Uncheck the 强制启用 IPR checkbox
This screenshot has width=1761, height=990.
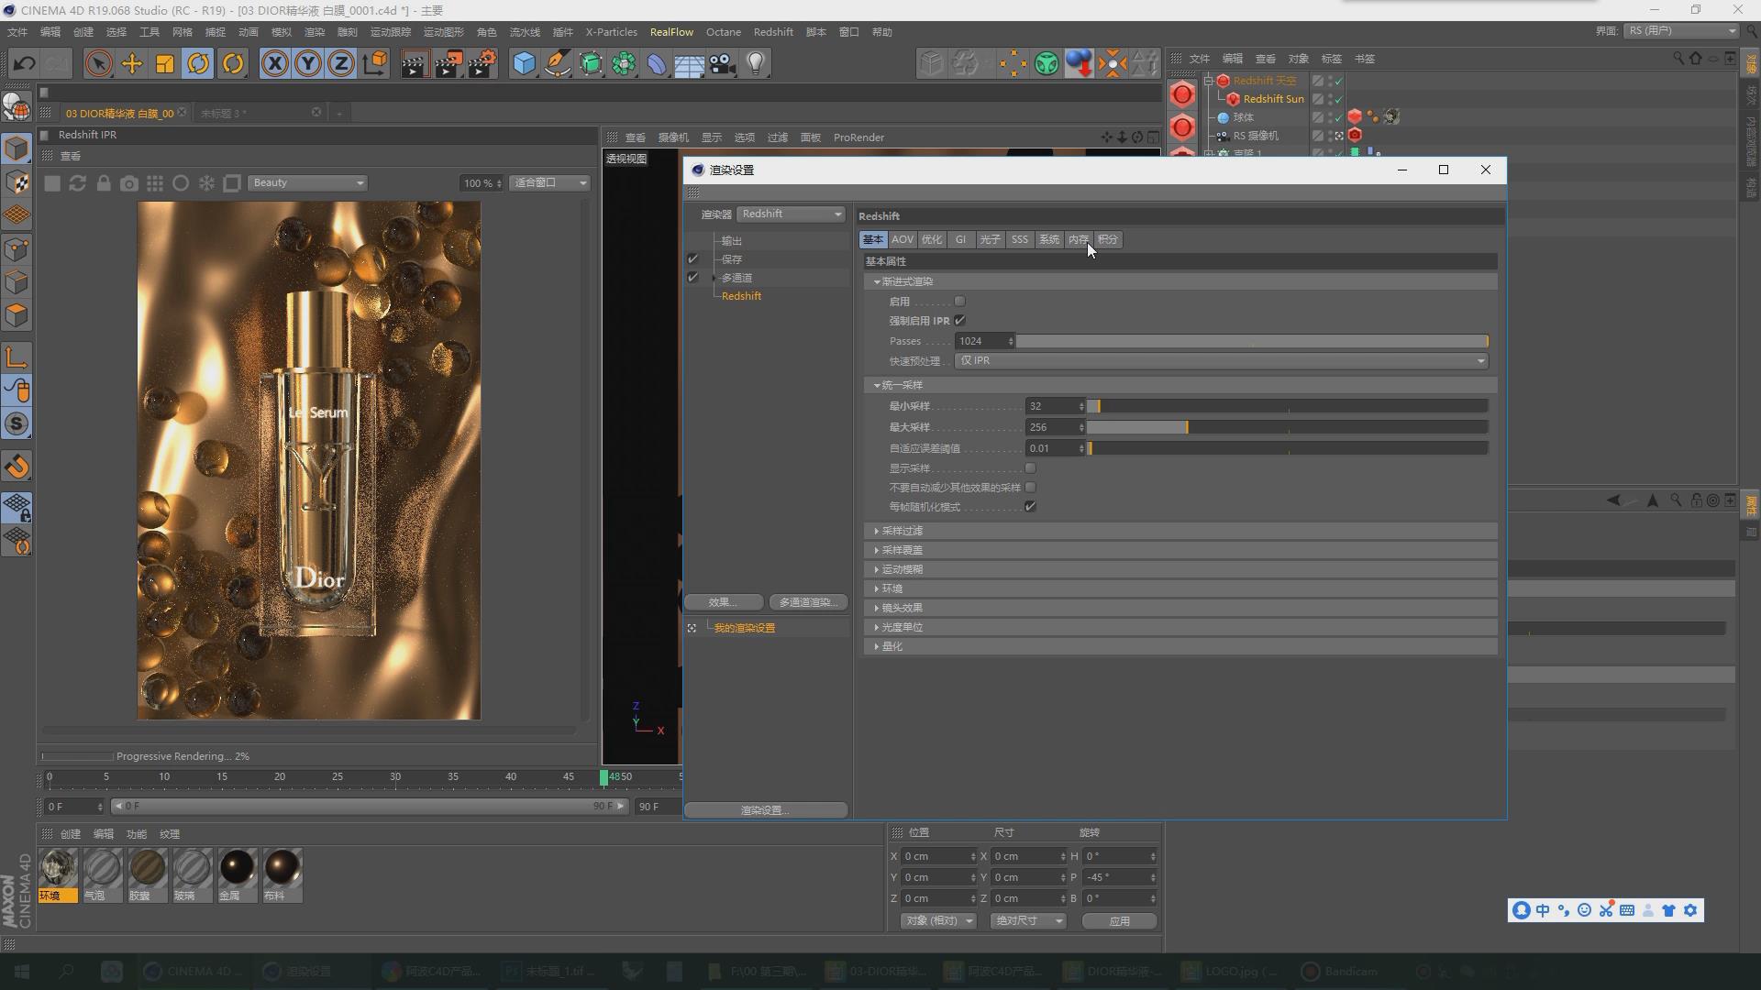tap(959, 321)
